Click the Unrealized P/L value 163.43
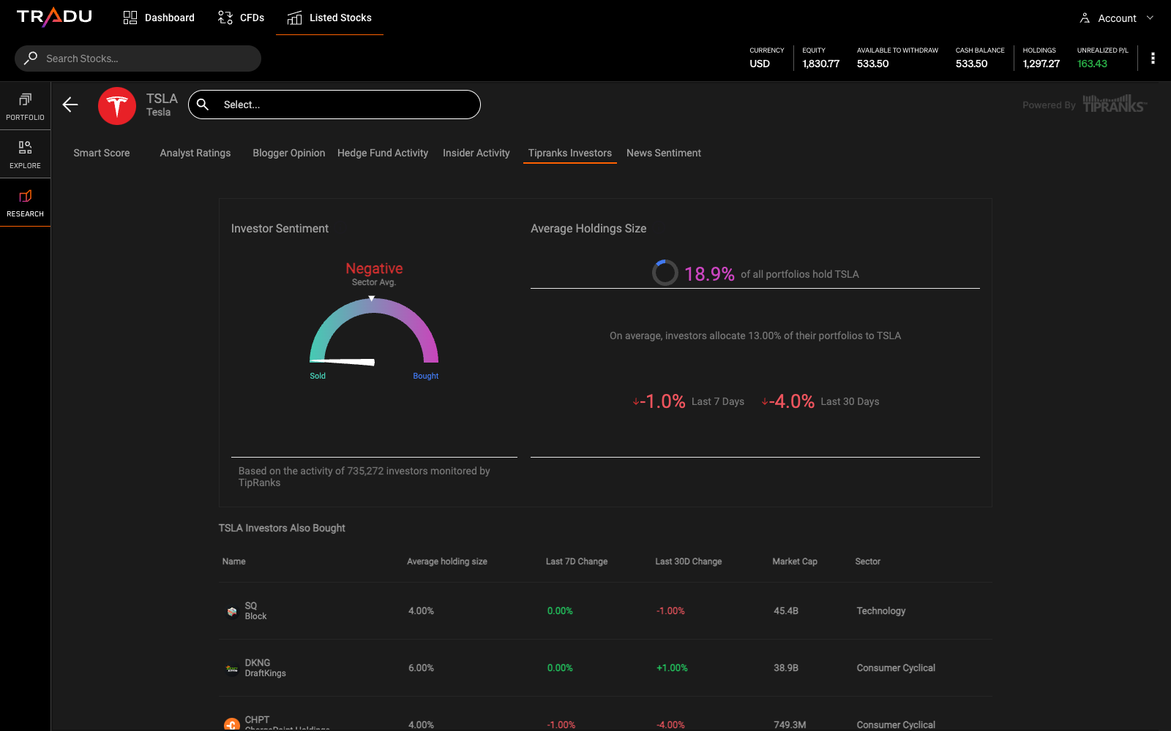 click(1092, 64)
